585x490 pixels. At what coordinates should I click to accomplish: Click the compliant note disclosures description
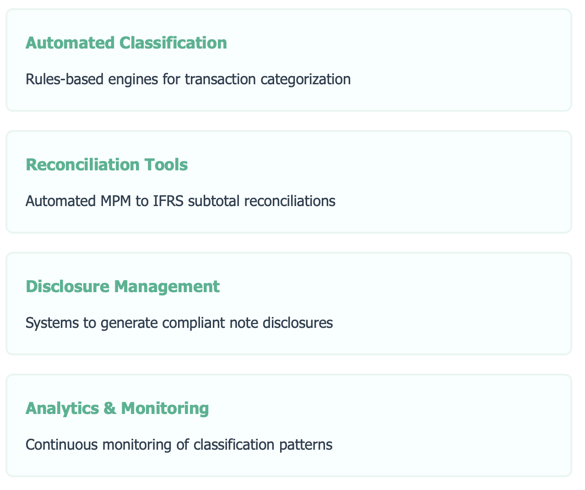pyautogui.click(x=179, y=323)
